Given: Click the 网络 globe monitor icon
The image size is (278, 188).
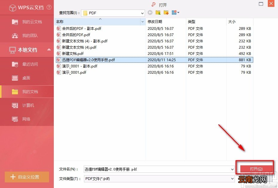Looking at the screenshot, I should (x=15, y=119).
